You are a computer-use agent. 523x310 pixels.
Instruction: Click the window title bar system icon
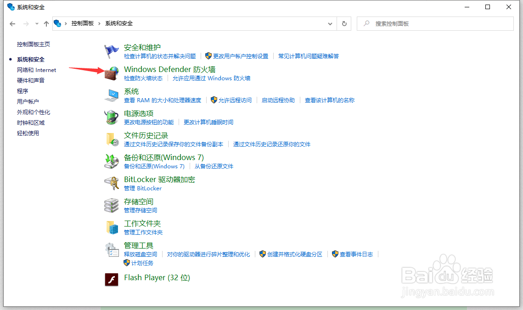11,7
